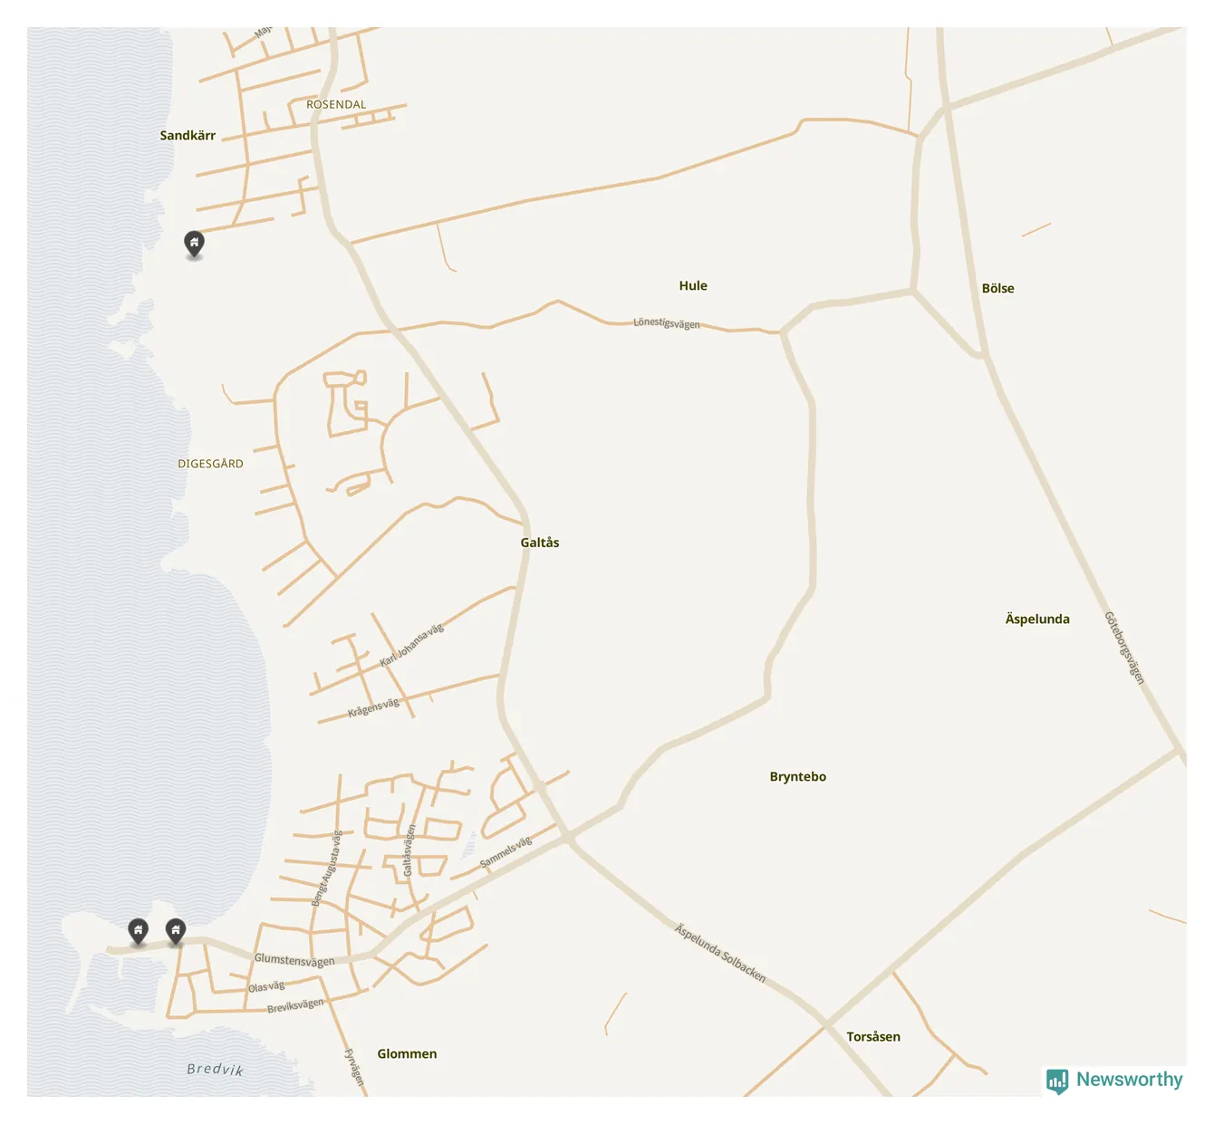The height and width of the screenshot is (1124, 1214).
Task: Click the DIGESGÅRD area label
Action: [210, 463]
